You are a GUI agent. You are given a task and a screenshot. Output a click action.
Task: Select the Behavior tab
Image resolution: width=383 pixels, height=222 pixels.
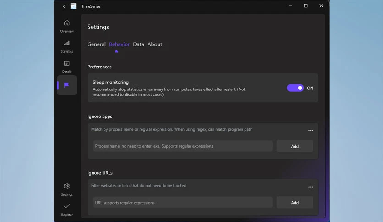pos(119,44)
